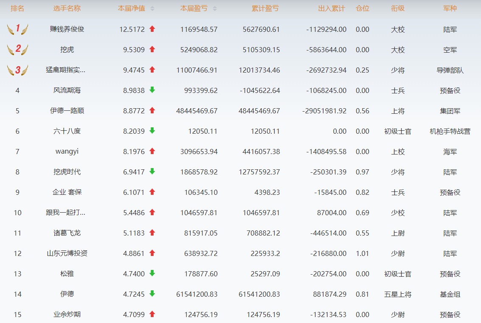Open player 挖虎时代
This screenshot has width=481, height=323.
coord(67,172)
